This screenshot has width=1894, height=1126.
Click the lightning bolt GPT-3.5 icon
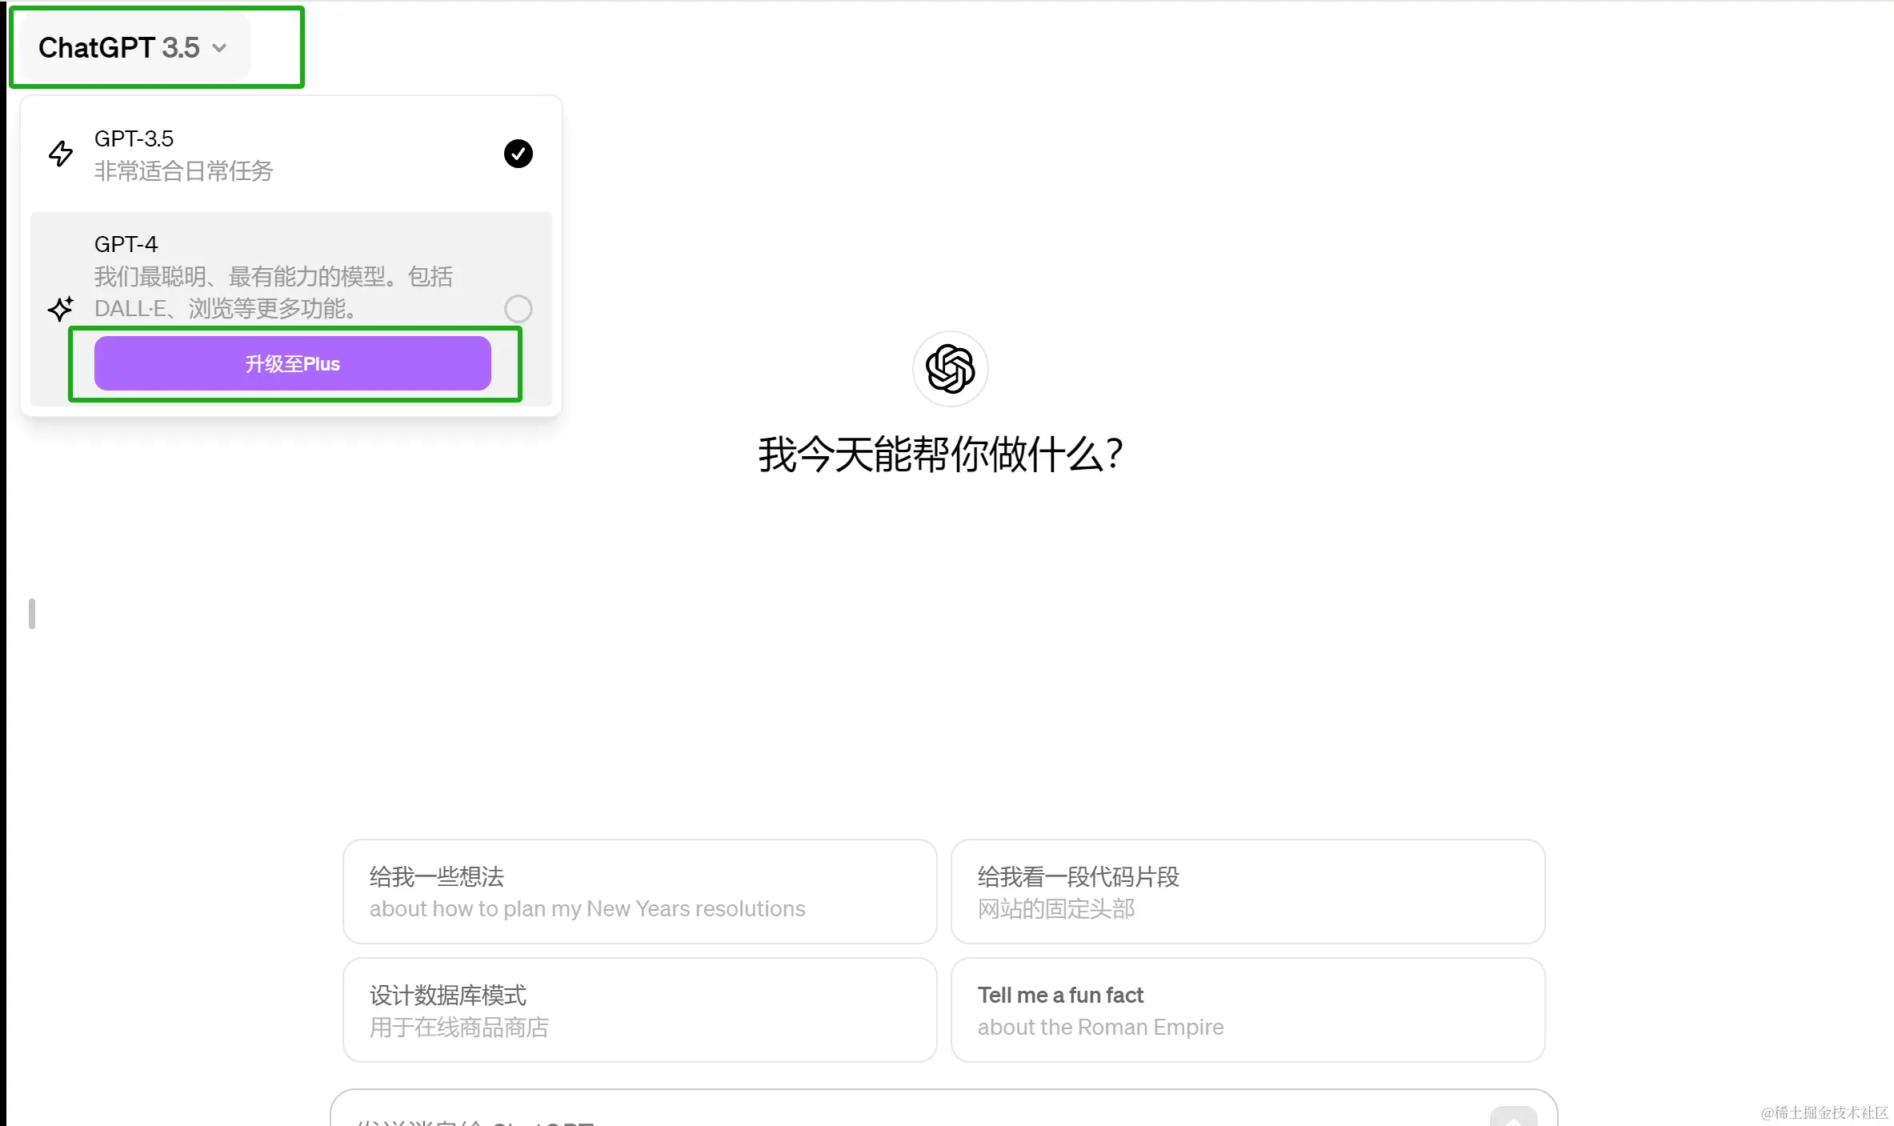pyautogui.click(x=61, y=154)
